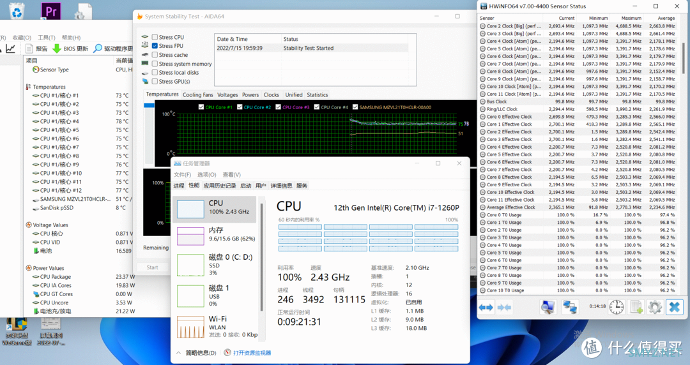Image resolution: width=690 pixels, height=365 pixels.
Task: Click the Voltage Values group icon
Action: click(x=29, y=225)
